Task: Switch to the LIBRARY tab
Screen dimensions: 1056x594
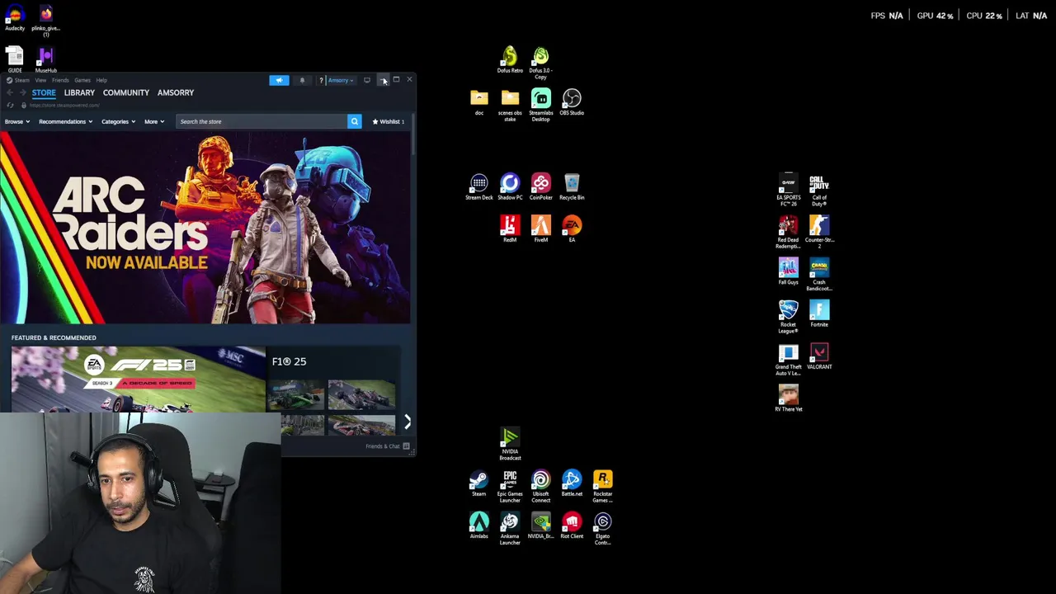Action: 79,92
